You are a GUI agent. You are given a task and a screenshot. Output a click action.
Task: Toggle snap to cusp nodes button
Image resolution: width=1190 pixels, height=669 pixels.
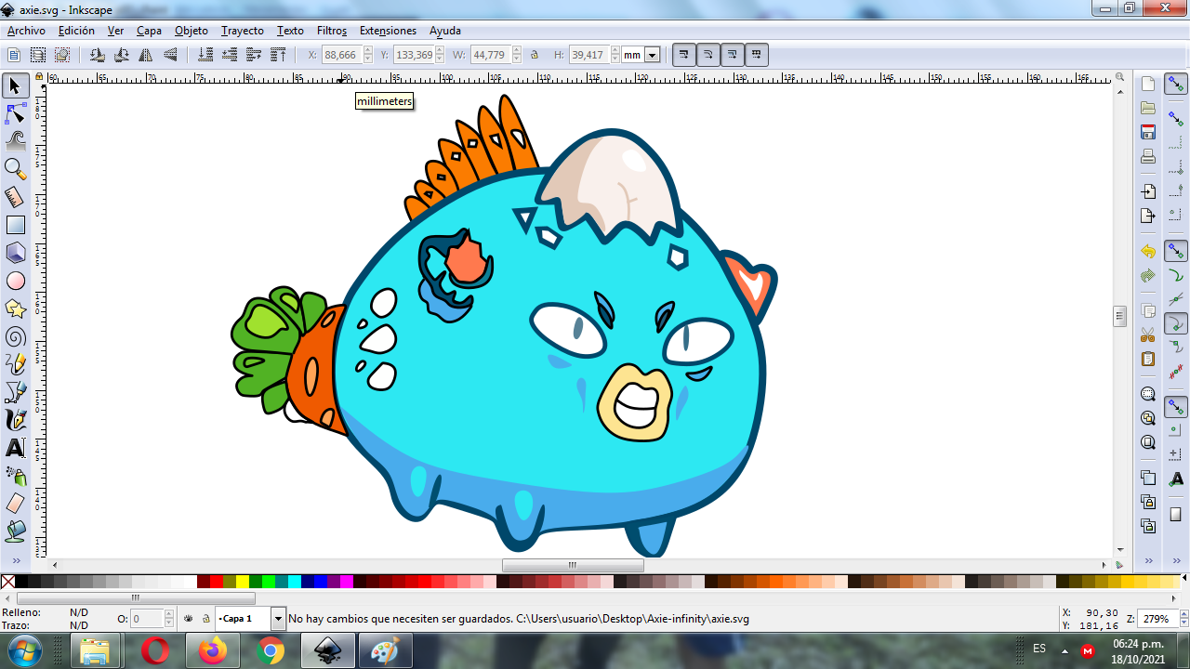tap(1176, 324)
